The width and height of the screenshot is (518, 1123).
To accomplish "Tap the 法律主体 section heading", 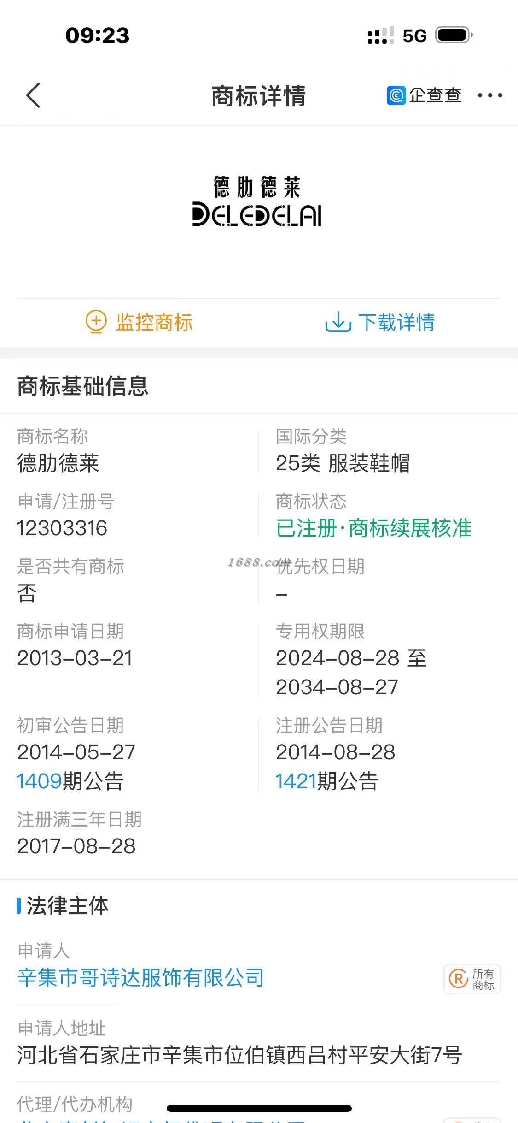I will coord(68,906).
